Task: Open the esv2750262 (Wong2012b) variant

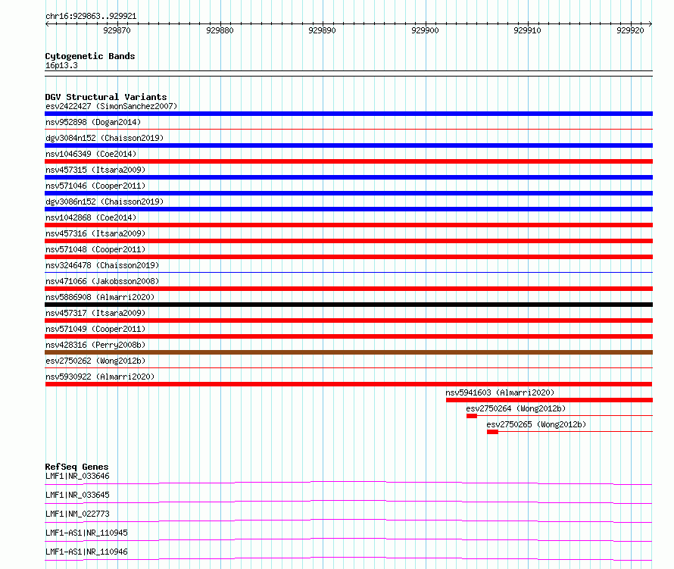Action: point(95,361)
